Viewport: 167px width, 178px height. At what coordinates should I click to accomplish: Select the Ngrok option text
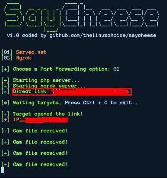point(24,58)
